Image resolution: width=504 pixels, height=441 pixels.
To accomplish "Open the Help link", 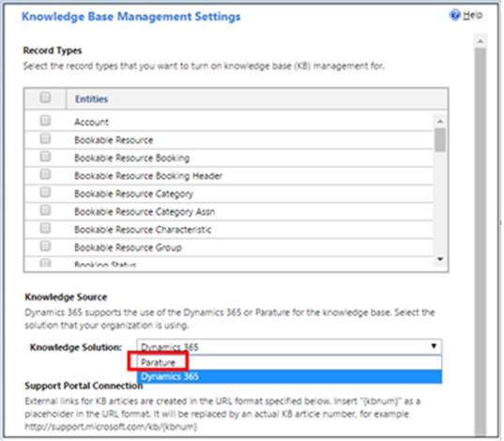I will coord(472,15).
